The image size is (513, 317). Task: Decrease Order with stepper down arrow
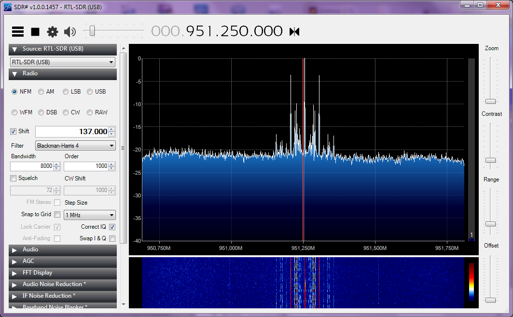[111, 168]
